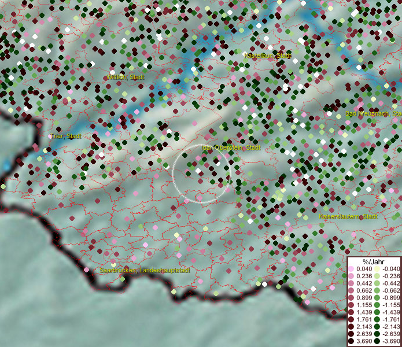The width and height of the screenshot is (402, 347).
Task: Select the Bad Kreuznach city label
Action: pos(373,114)
